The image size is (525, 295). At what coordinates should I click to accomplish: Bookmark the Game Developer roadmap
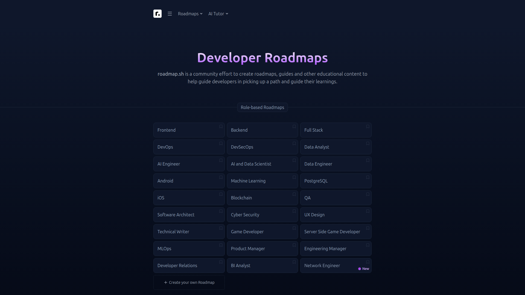tap(294, 228)
